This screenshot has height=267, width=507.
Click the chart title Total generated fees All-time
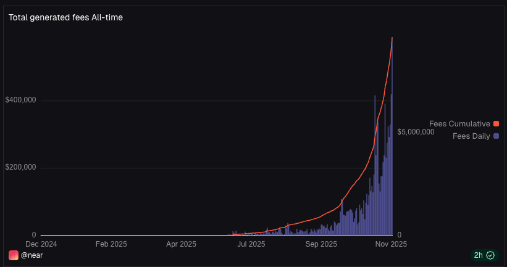[65, 17]
